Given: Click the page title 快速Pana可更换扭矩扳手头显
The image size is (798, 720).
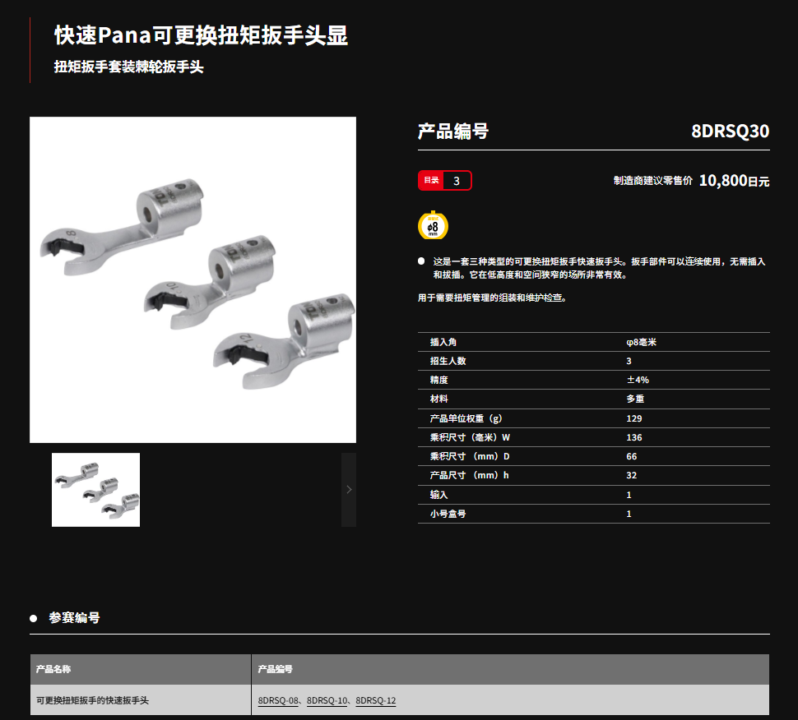Looking at the screenshot, I should coord(201,35).
